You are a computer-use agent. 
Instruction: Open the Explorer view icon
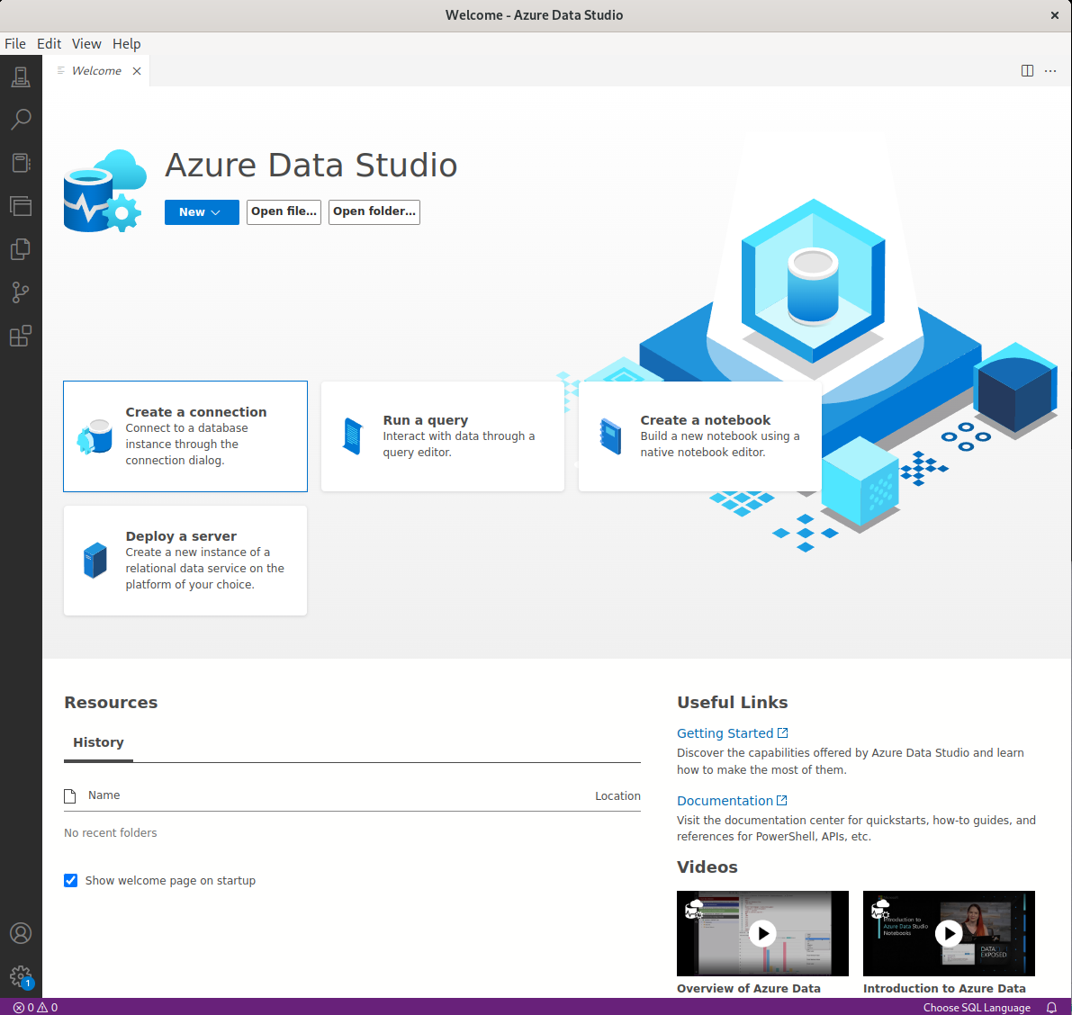[x=21, y=249]
